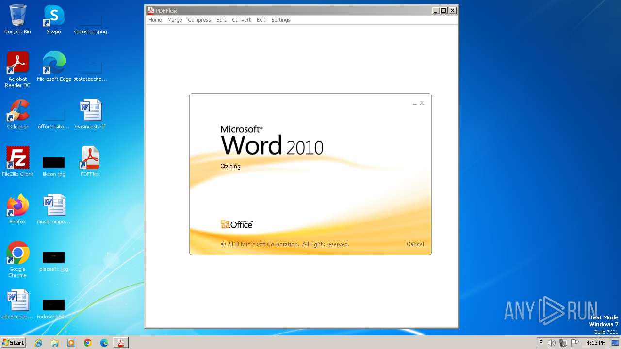Open the Split menu in PDFFlex
Screen dimensions: 621x349
(221, 20)
